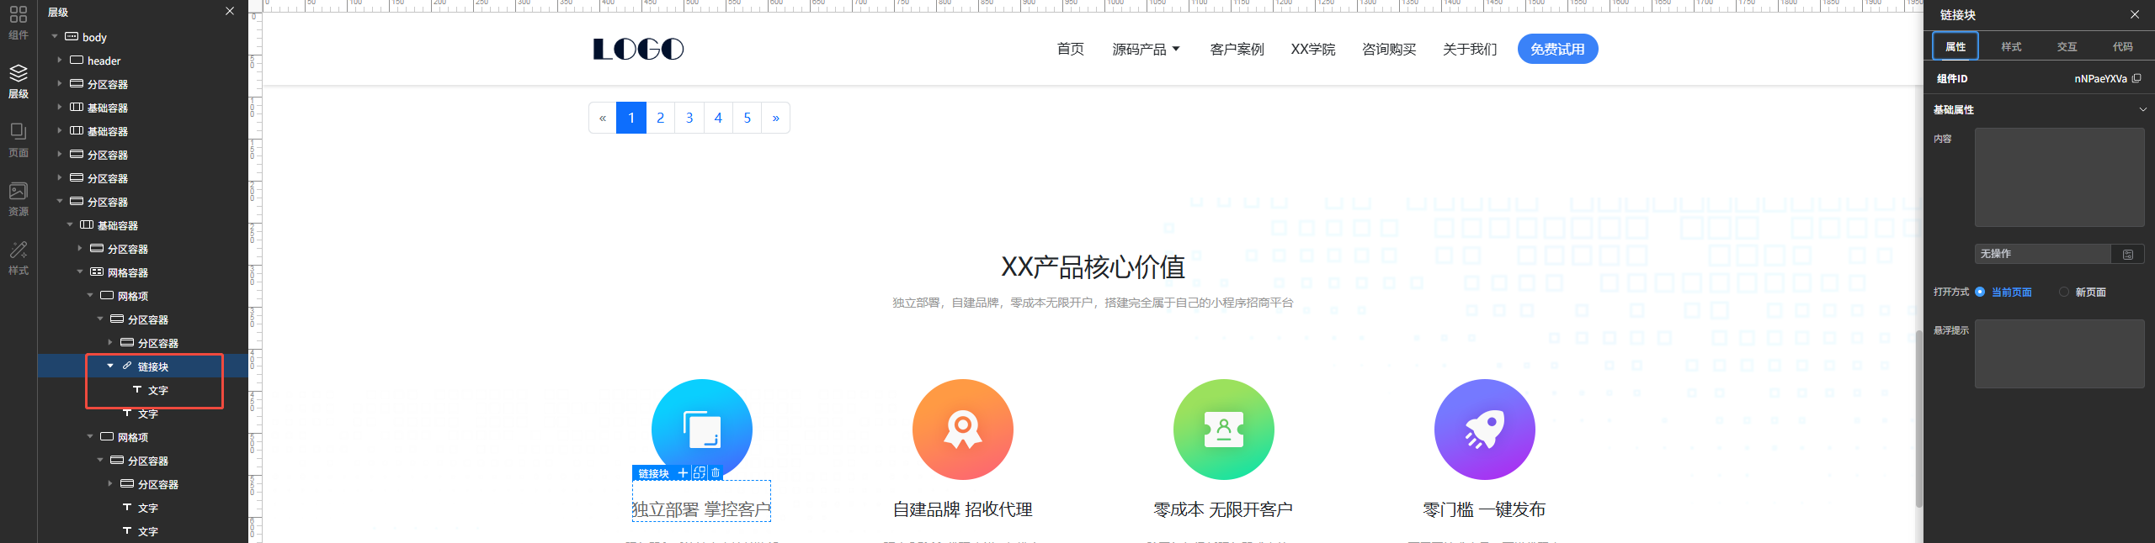2155x543 pixels.
Task: Open the 页面 (pages) sidebar panel
Action: pyautogui.click(x=19, y=140)
